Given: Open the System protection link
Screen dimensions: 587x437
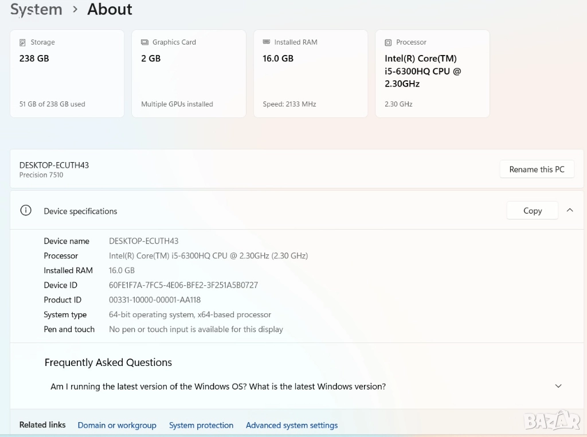Looking at the screenshot, I should (x=201, y=426).
